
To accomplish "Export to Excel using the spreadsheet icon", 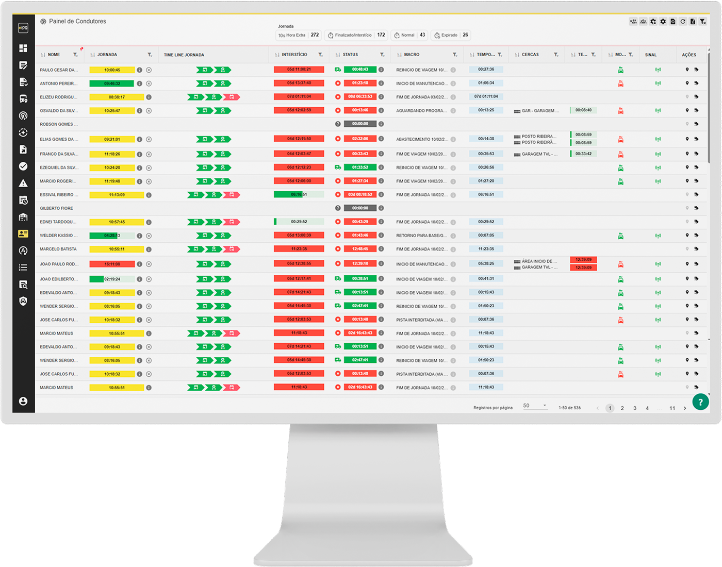I will (693, 22).
